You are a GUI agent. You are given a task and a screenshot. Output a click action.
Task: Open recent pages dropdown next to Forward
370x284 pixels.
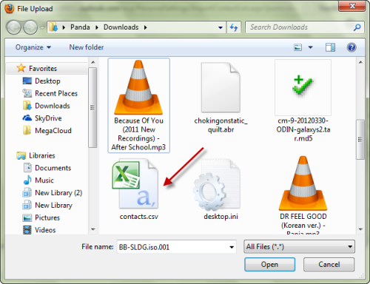click(42, 27)
